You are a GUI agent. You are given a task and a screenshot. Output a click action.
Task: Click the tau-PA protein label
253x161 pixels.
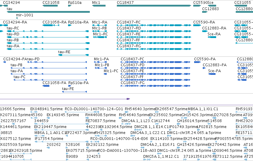(x=17, y=71)
